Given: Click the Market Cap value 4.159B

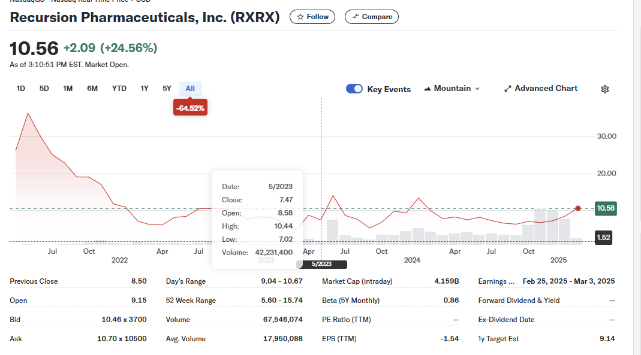Looking at the screenshot, I should coord(446,281).
